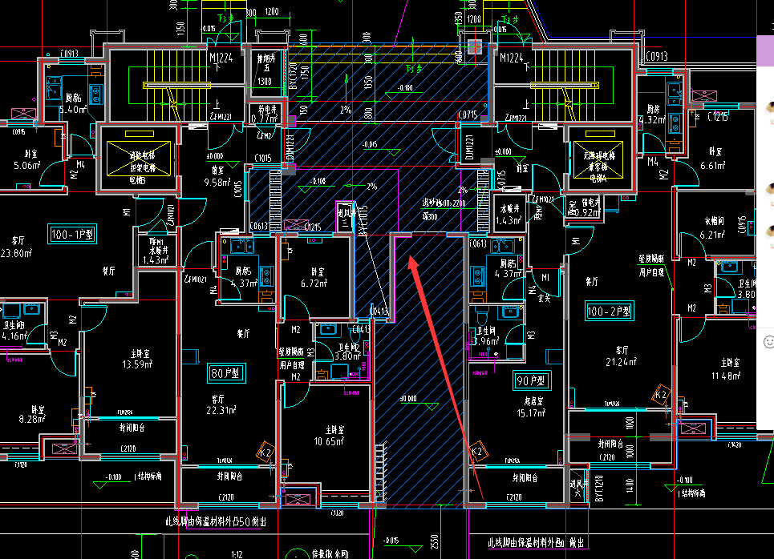This screenshot has width=774, height=559.
Task: Click the 2550 dimension text
Action: click(x=435, y=542)
